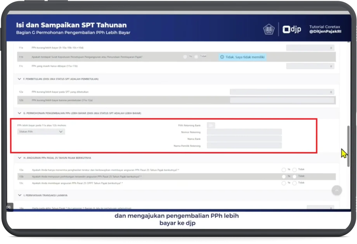
Task: Click the Nomor Rekening input field
Action: (244, 132)
